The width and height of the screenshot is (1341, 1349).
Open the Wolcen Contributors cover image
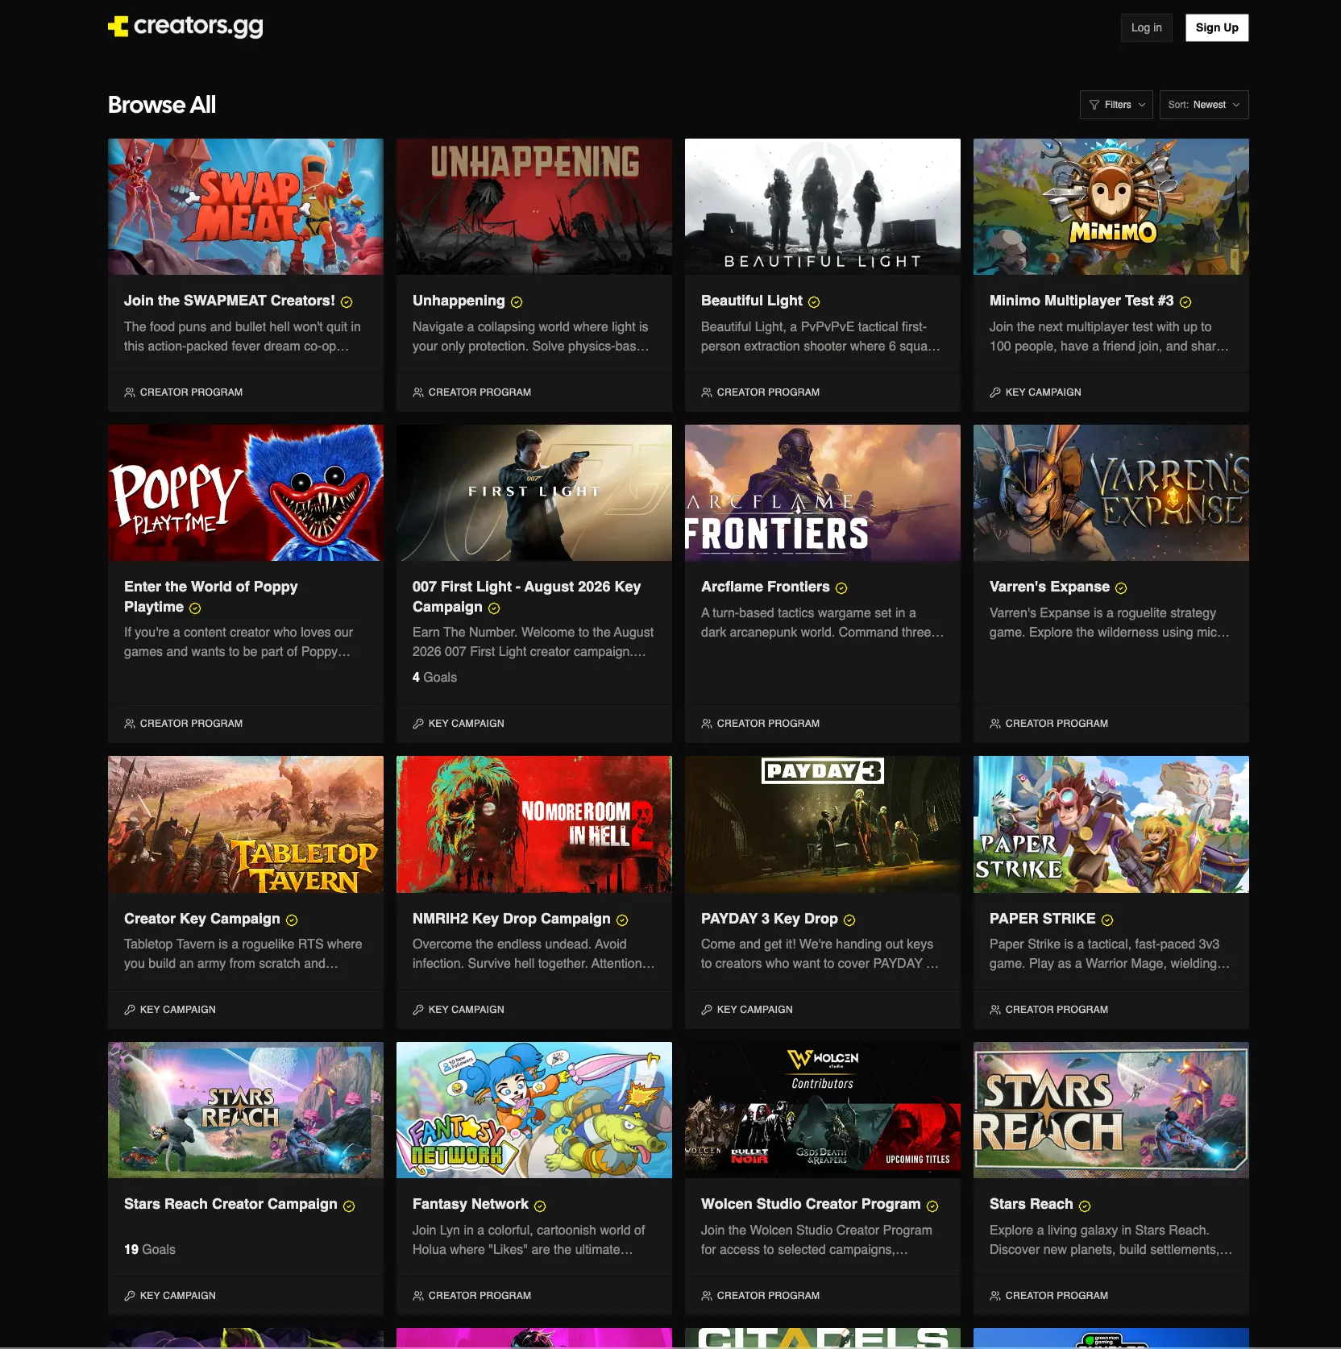[x=823, y=1110]
